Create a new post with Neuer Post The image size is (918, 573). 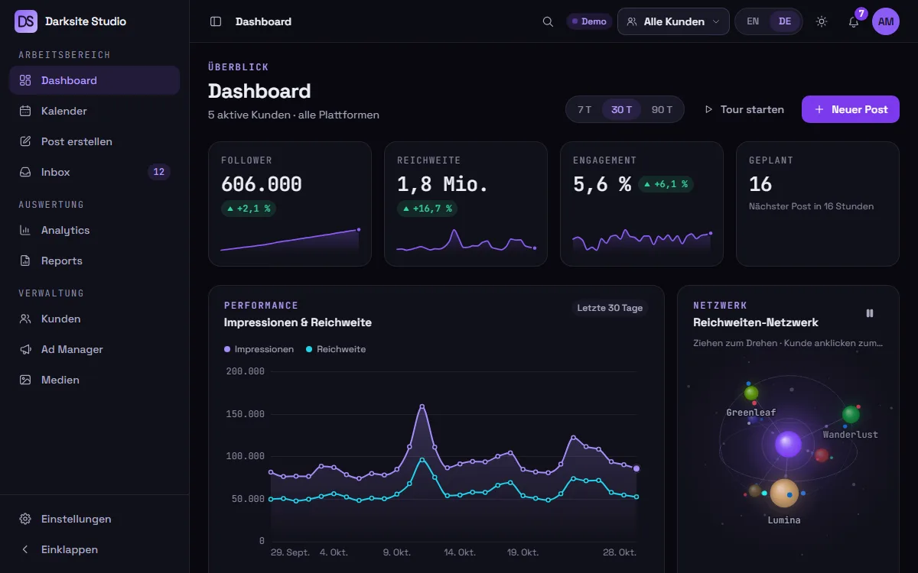pos(851,109)
